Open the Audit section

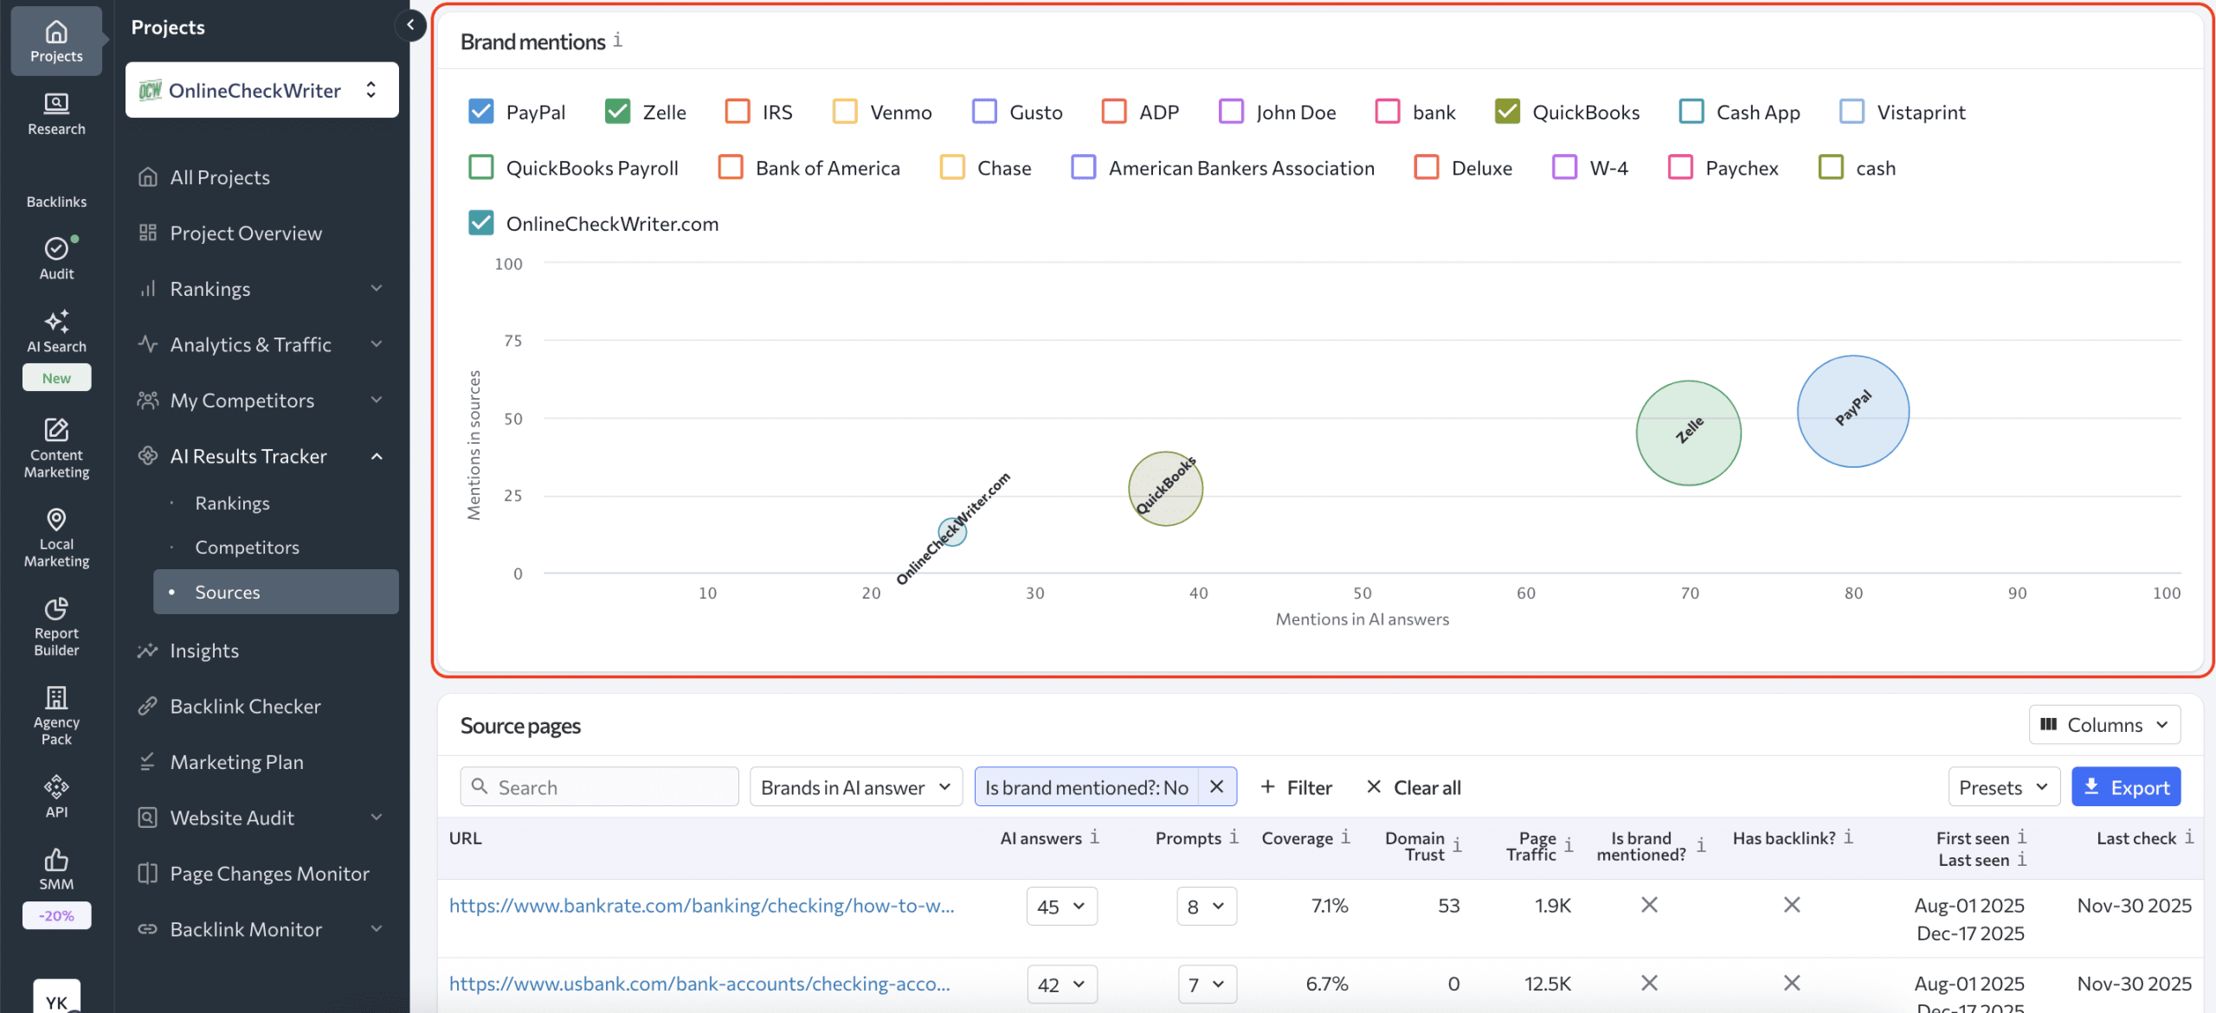coord(55,257)
